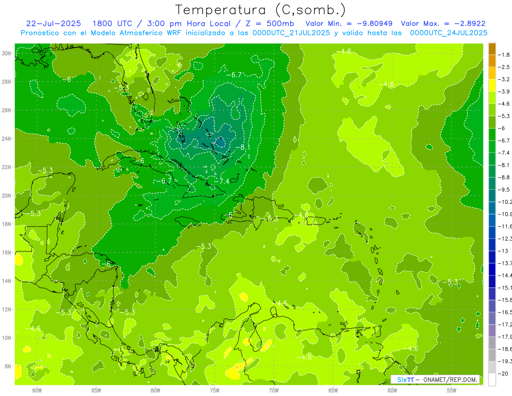Click the yellow legend swatch between -3.2 and -3.9
The image size is (512, 396).
(x=492, y=85)
